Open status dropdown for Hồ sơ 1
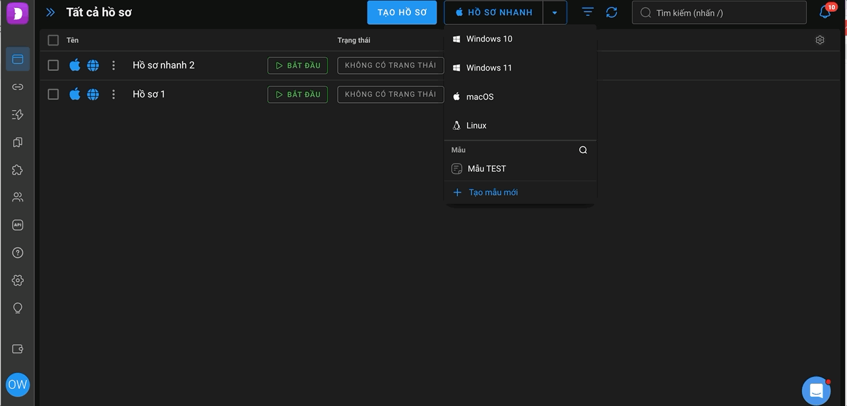847x406 pixels. click(x=391, y=94)
